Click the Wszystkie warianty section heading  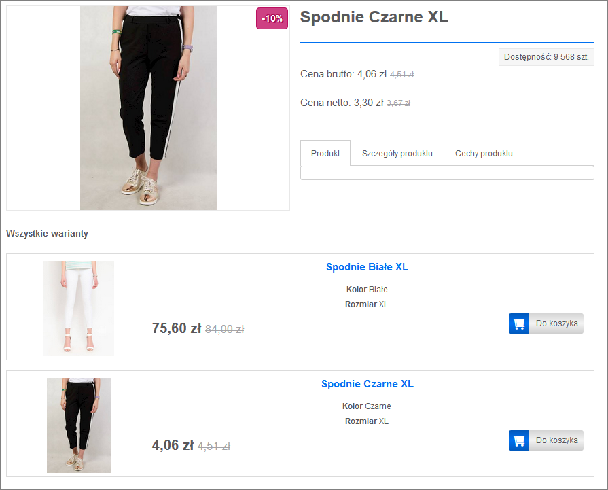(x=47, y=234)
